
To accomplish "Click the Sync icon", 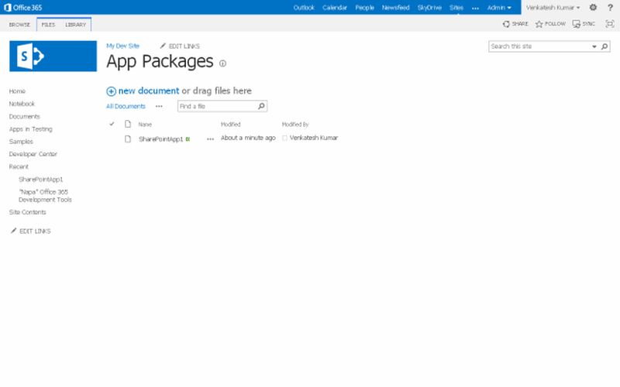I will pos(576,24).
